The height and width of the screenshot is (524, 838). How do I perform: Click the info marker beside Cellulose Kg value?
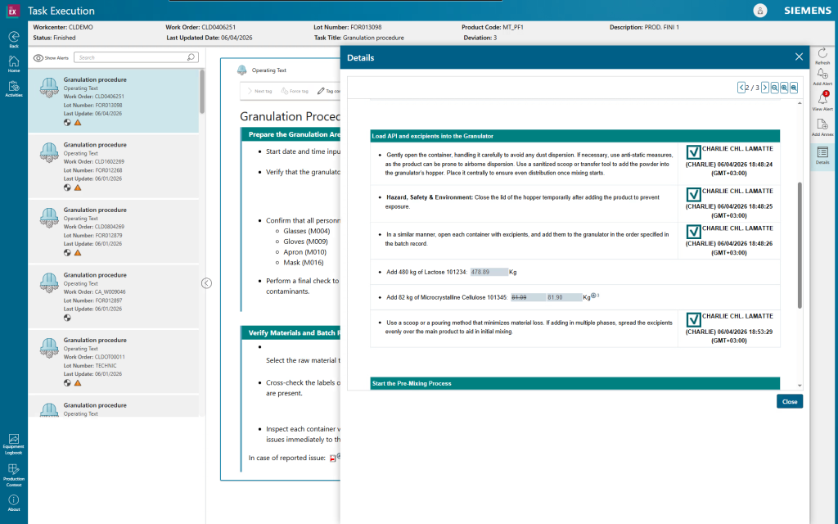pyautogui.click(x=593, y=296)
